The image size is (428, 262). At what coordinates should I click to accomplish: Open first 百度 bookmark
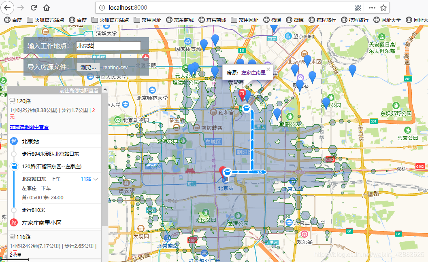pos(13,20)
